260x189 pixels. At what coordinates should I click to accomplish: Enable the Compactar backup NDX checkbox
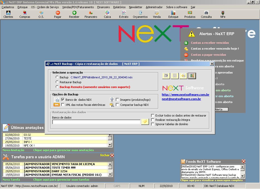118,105
